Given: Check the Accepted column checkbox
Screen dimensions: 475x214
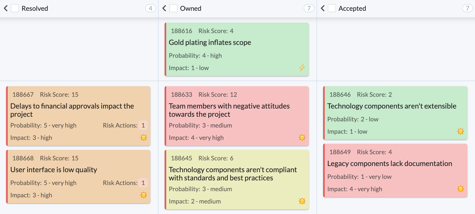Looking at the screenshot, I should 332,8.
